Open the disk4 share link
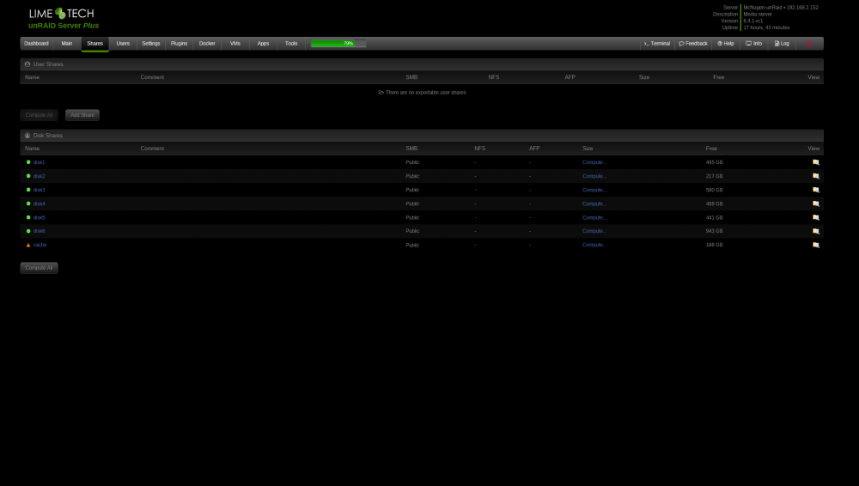Screen dimensions: 859x486 click(x=39, y=204)
